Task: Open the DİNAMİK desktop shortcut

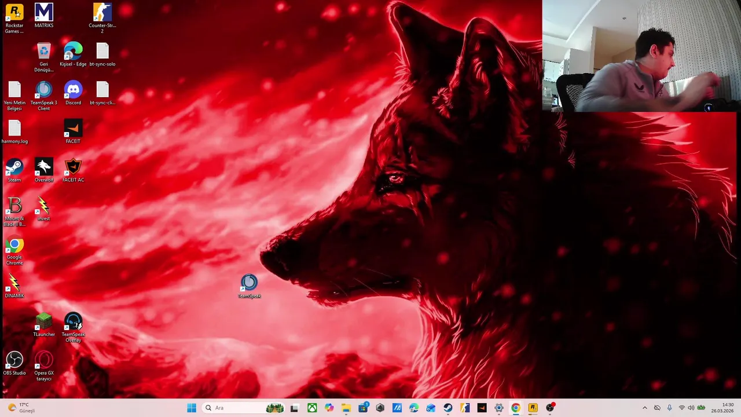Action: pyautogui.click(x=14, y=286)
